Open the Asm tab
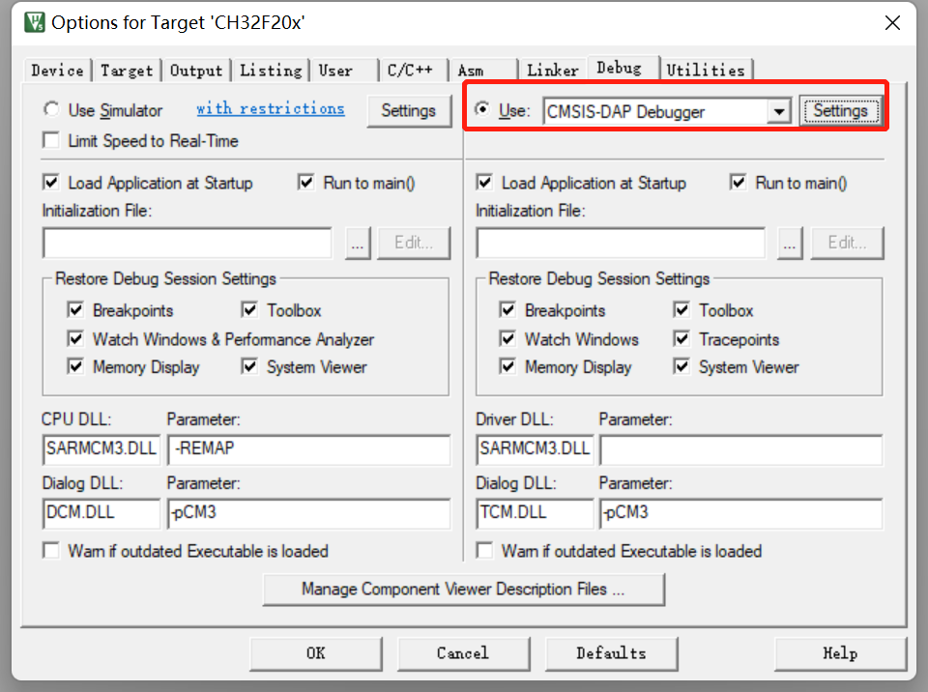Viewport: 928px width, 692px height. coord(483,71)
